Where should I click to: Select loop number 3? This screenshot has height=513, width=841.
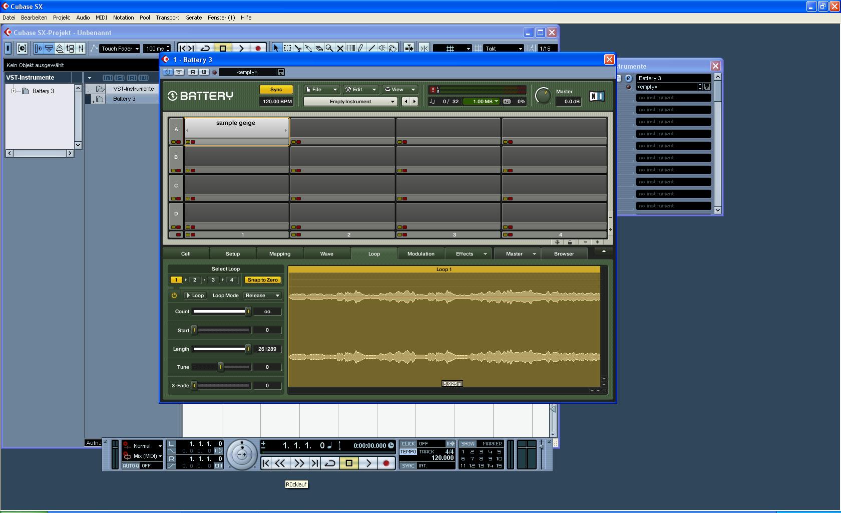coord(213,280)
